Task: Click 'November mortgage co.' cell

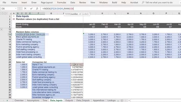Action: [51, 97]
